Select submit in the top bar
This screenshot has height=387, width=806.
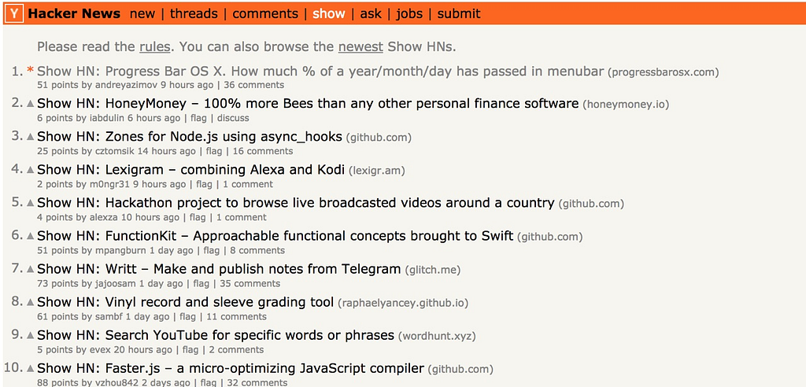pos(459,14)
